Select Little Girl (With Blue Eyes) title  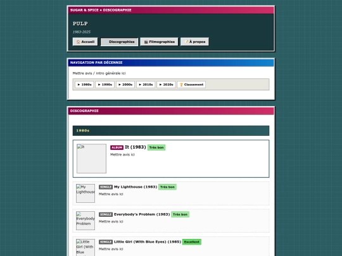(x=148, y=241)
